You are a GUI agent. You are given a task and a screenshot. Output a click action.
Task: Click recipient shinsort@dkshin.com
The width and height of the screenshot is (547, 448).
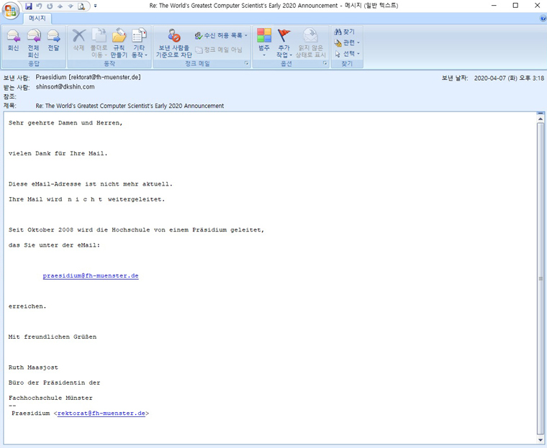coord(65,87)
